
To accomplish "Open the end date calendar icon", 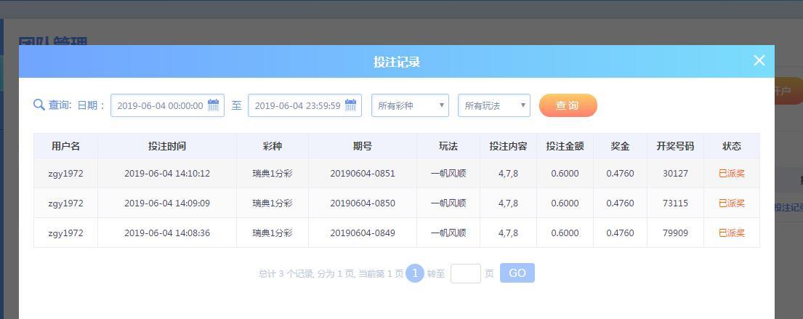I will [x=351, y=105].
